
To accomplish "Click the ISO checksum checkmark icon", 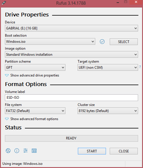I will [x=102, y=42].
